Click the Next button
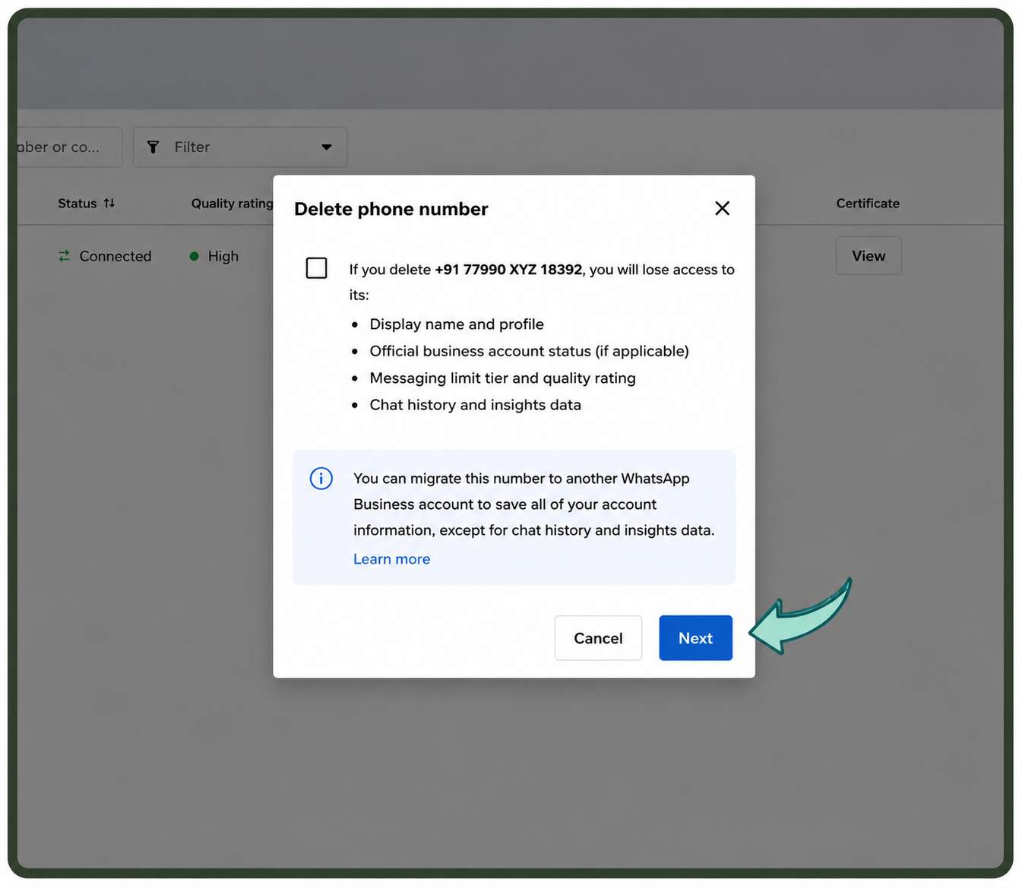The height and width of the screenshot is (888, 1022). [695, 638]
